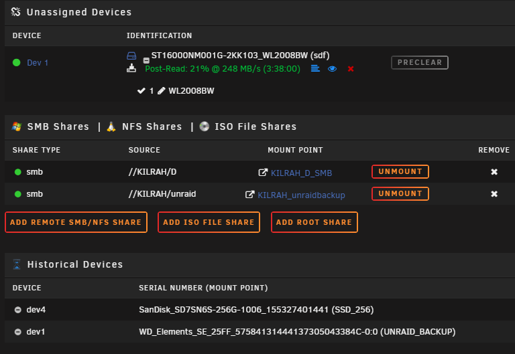Click the SMB Shares Windows icon
Screen dimensions: 515x354
point(16,126)
